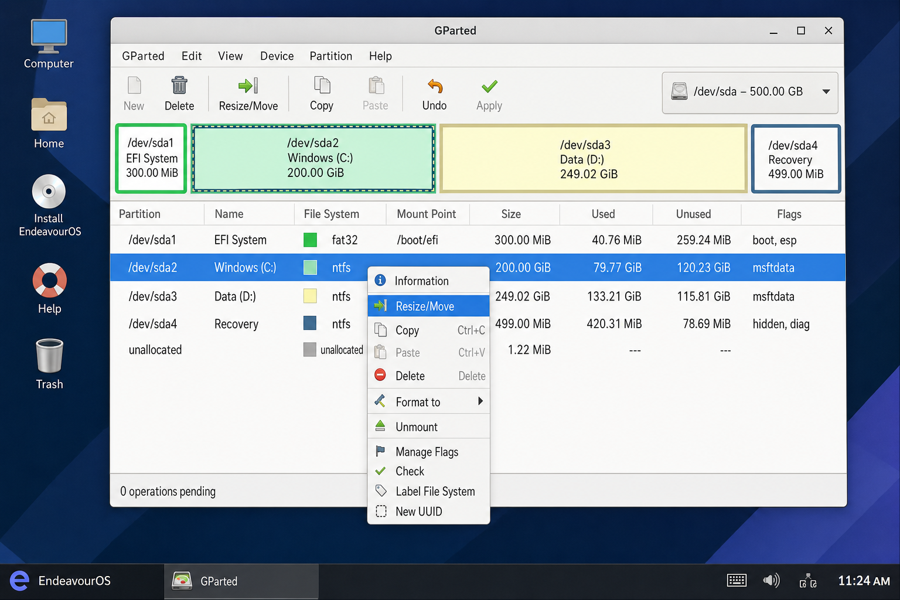This screenshot has height=600, width=900.
Task: Select the /dev/sda4 Recovery block
Action: (796, 159)
